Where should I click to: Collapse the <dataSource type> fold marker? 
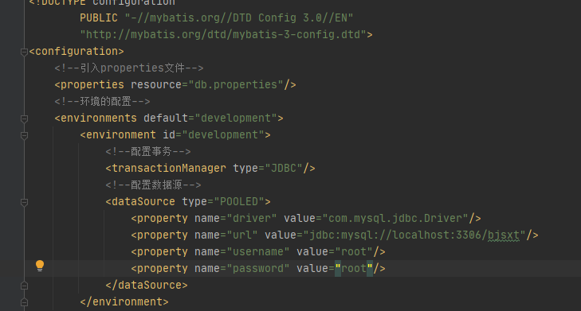coord(24,202)
